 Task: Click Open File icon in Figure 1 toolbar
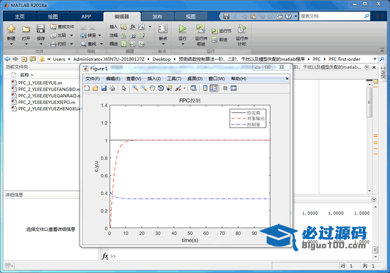95,88
